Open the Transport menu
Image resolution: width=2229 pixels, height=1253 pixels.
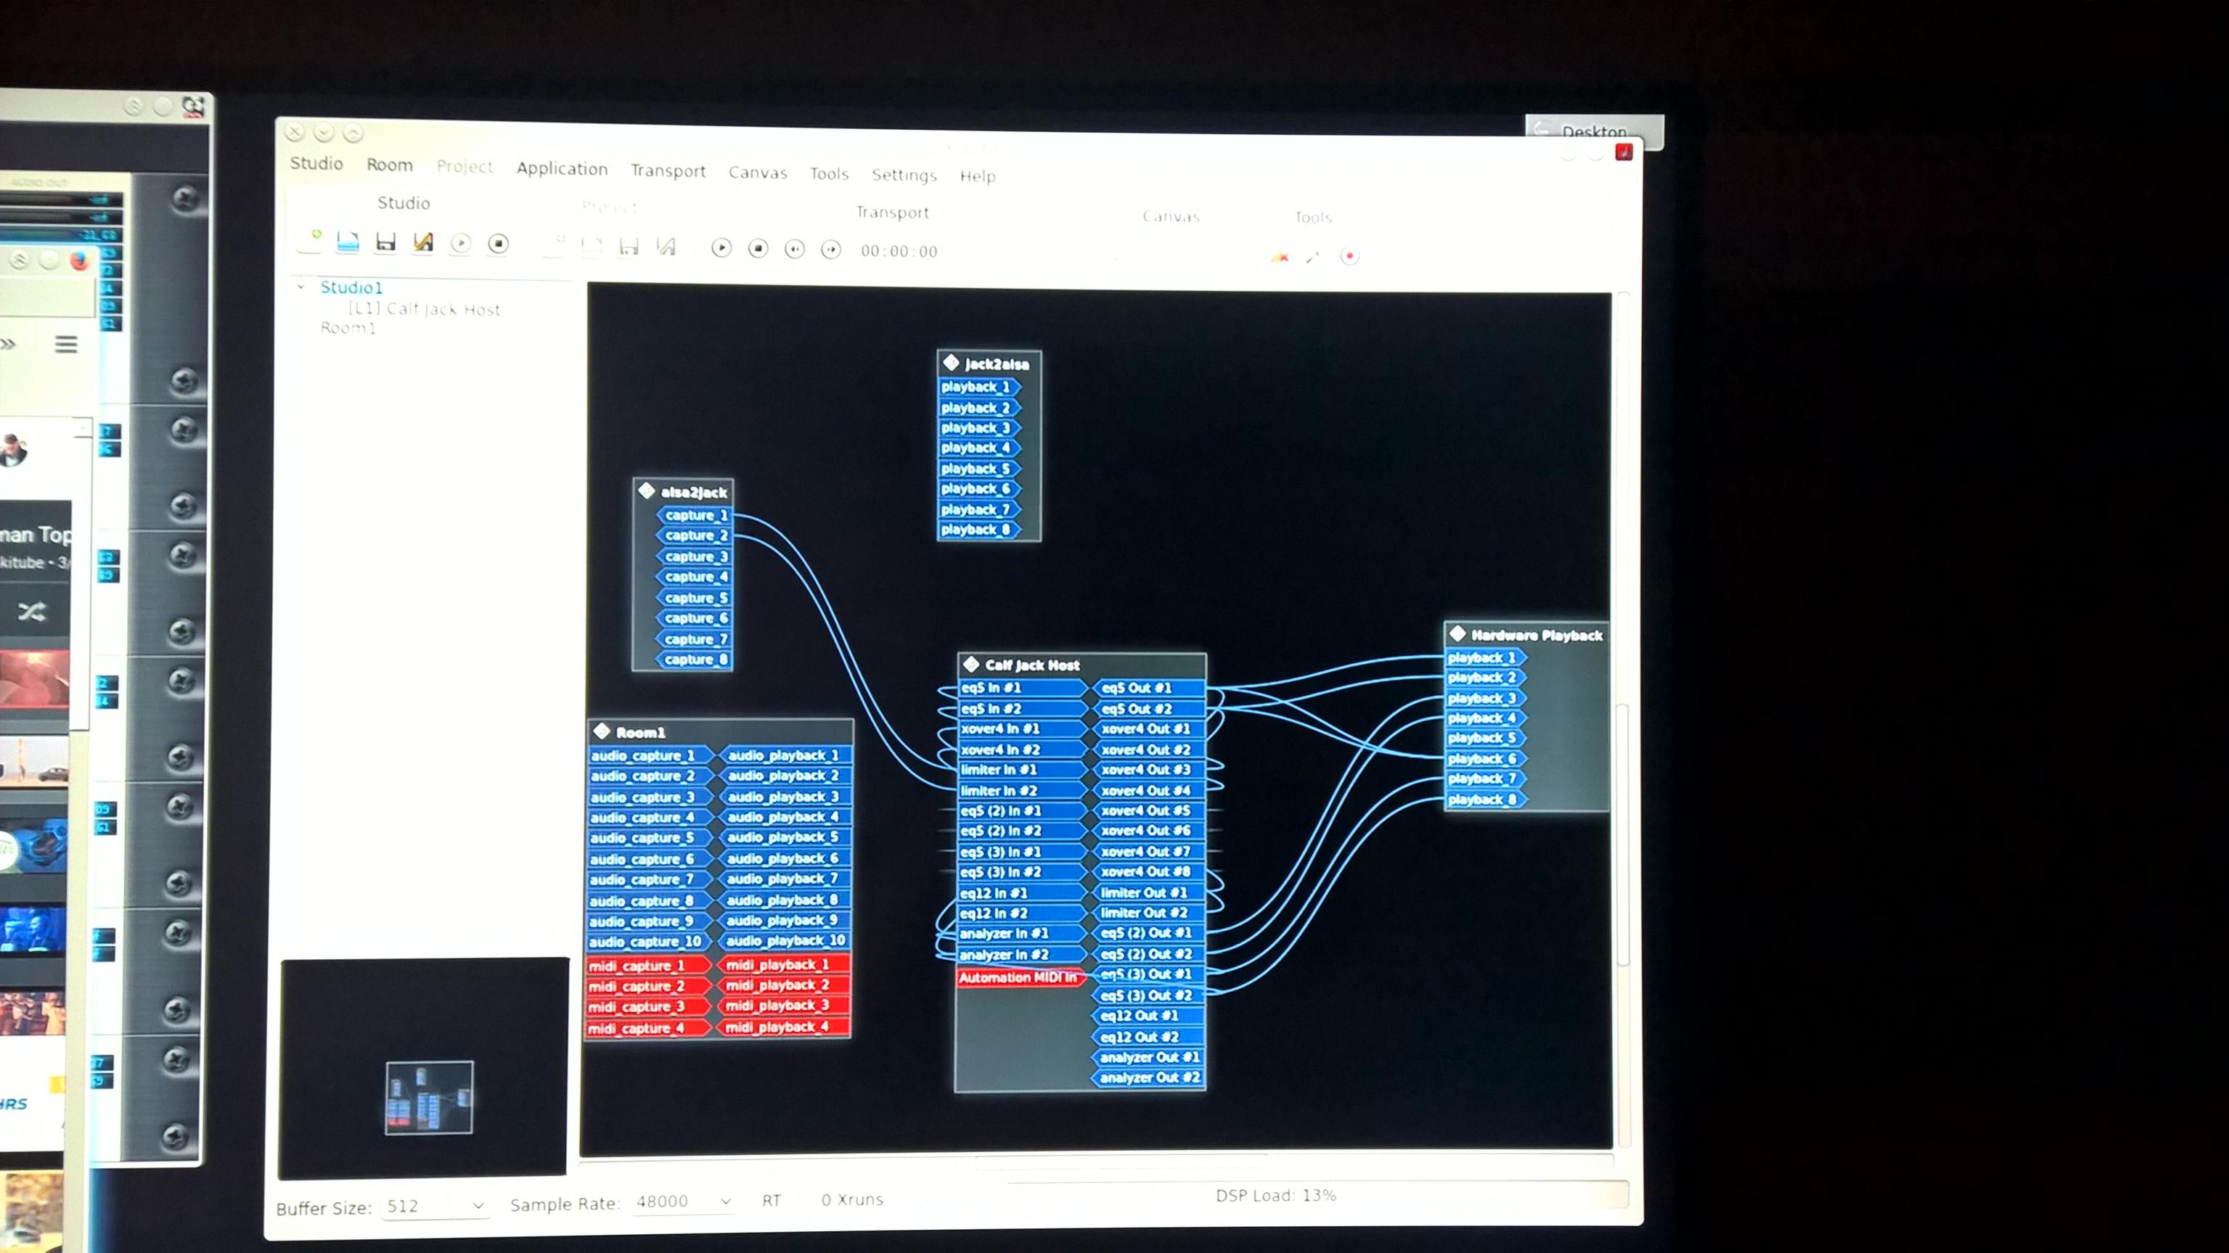668,171
